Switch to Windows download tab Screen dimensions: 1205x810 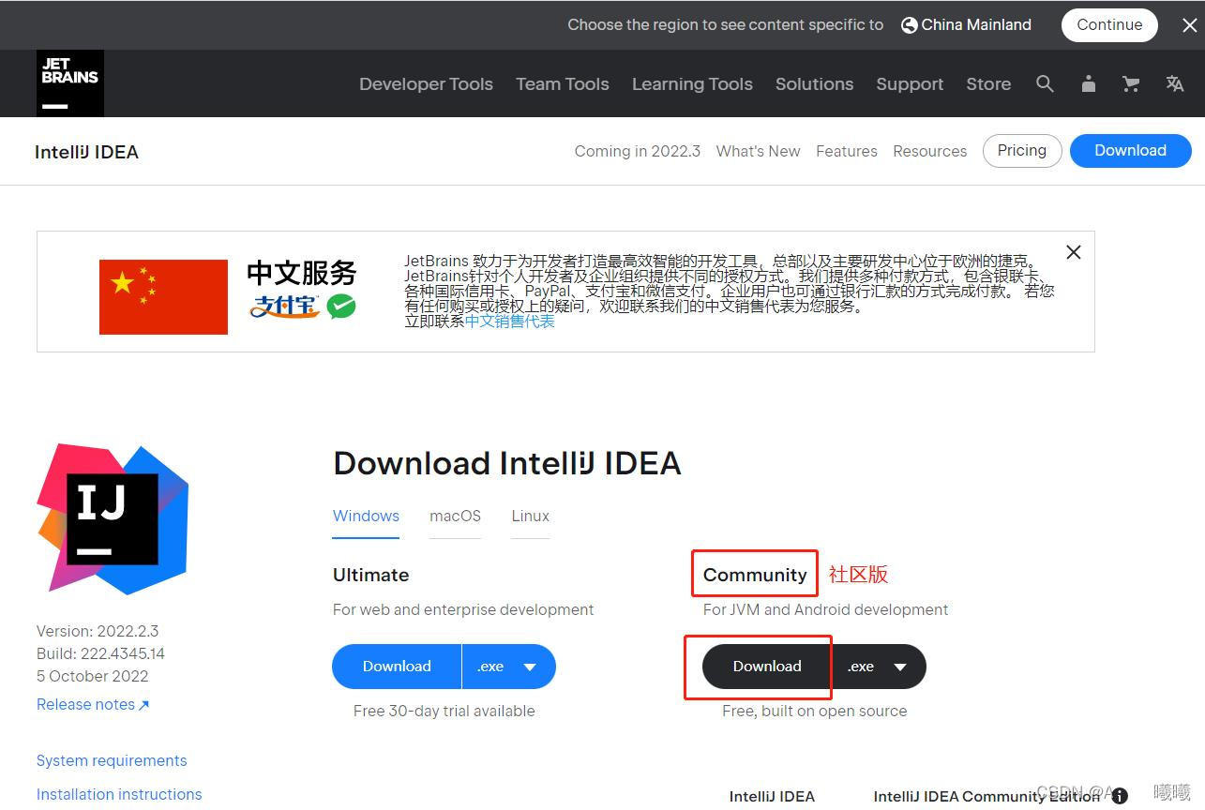366,517
